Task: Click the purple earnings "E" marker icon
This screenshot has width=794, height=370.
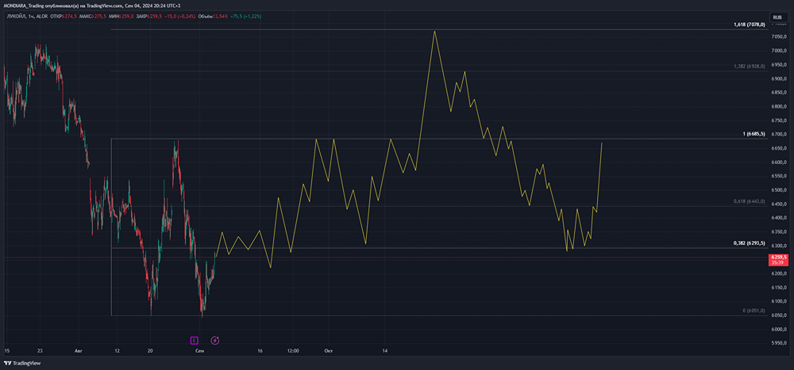Action: click(194, 341)
